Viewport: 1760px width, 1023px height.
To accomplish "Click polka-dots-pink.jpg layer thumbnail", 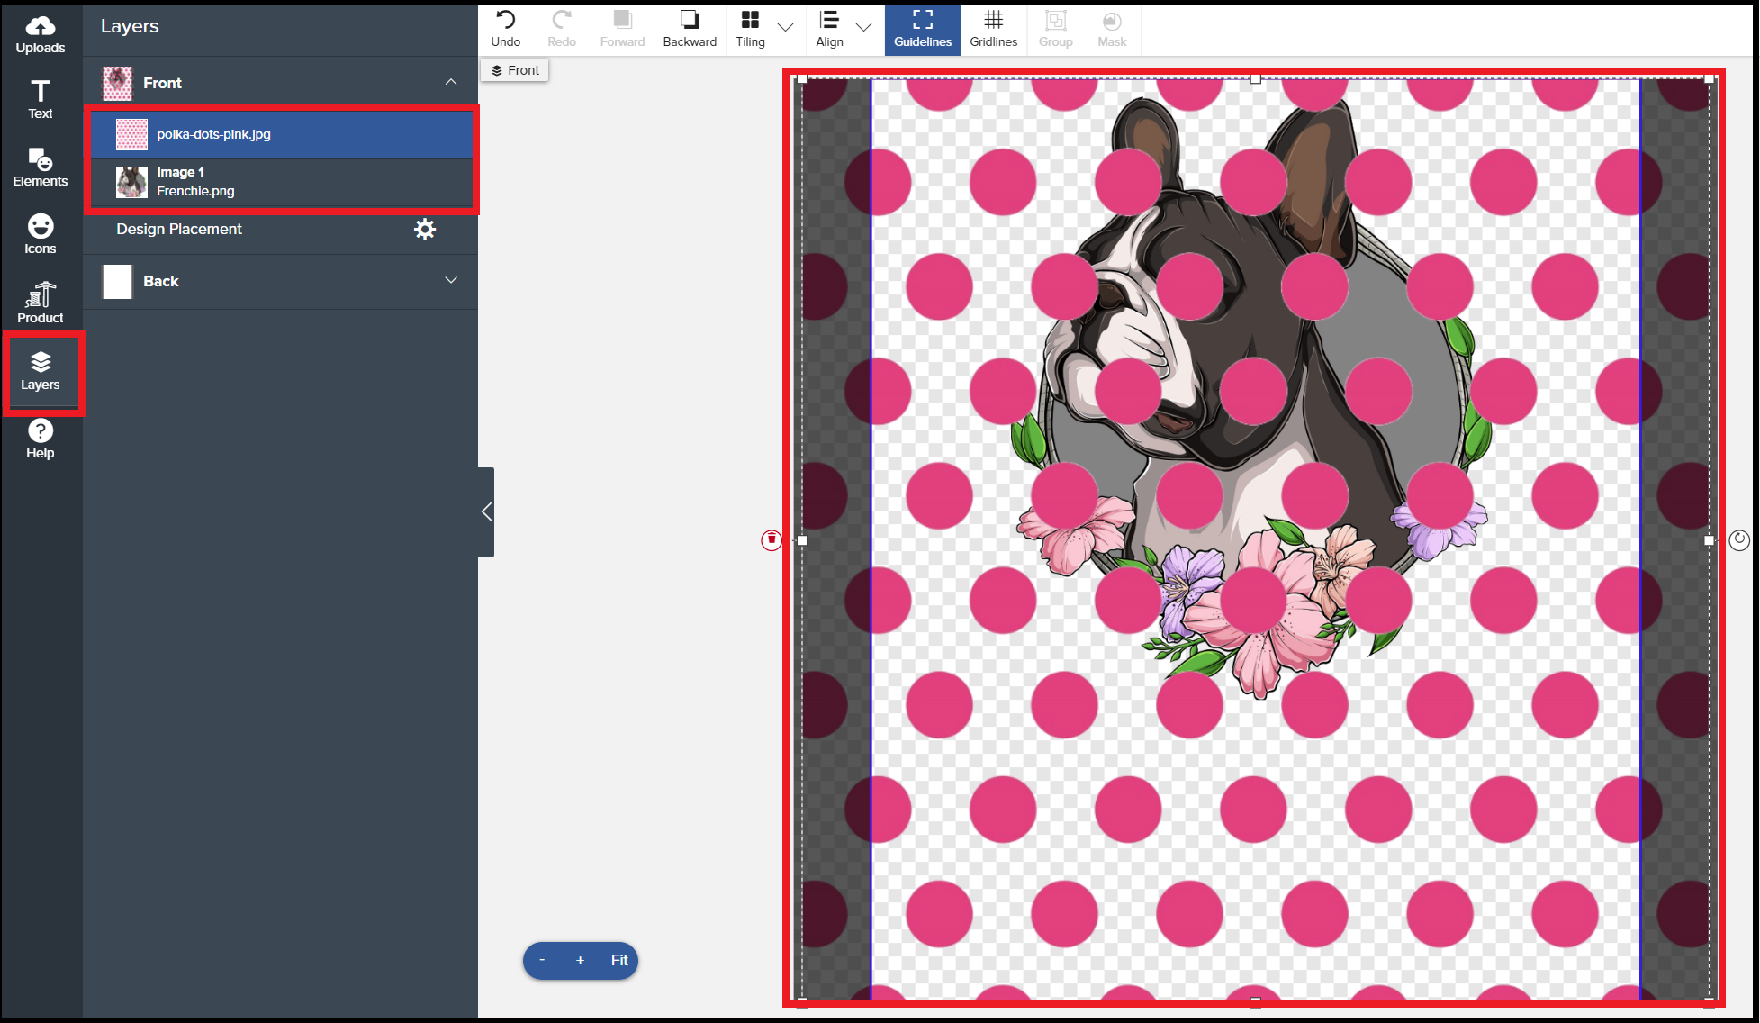I will 131,134.
